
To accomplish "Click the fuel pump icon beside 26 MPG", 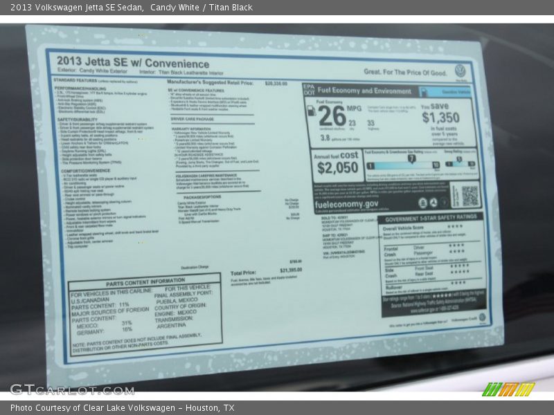I will tap(312, 111).
